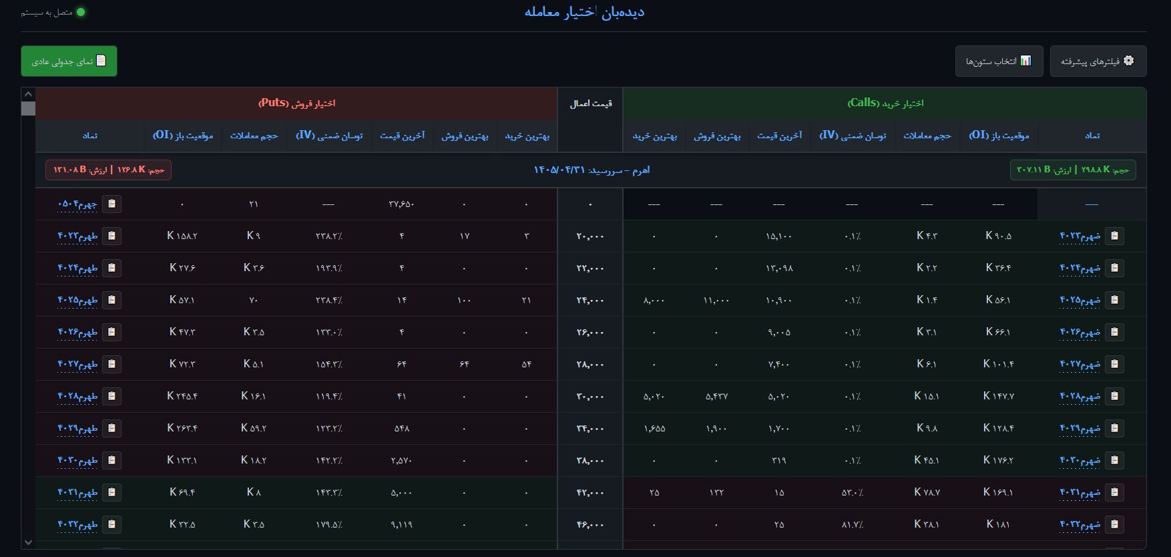Click the note icon beside put symbol طهرم۴۰۳۱
This screenshot has width=1171, height=557.
(x=111, y=492)
